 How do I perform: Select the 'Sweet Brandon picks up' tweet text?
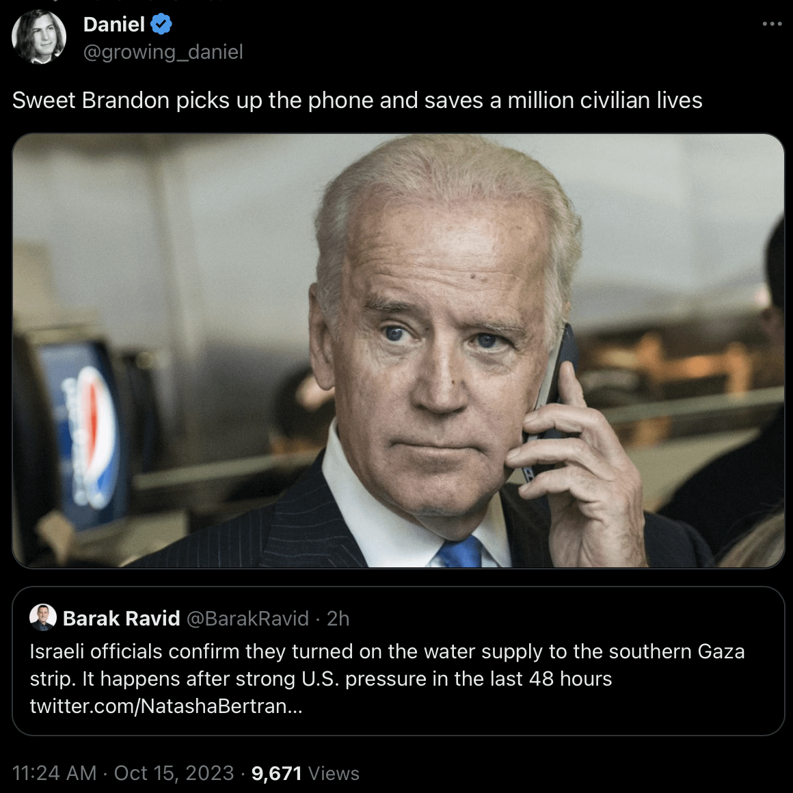357,100
